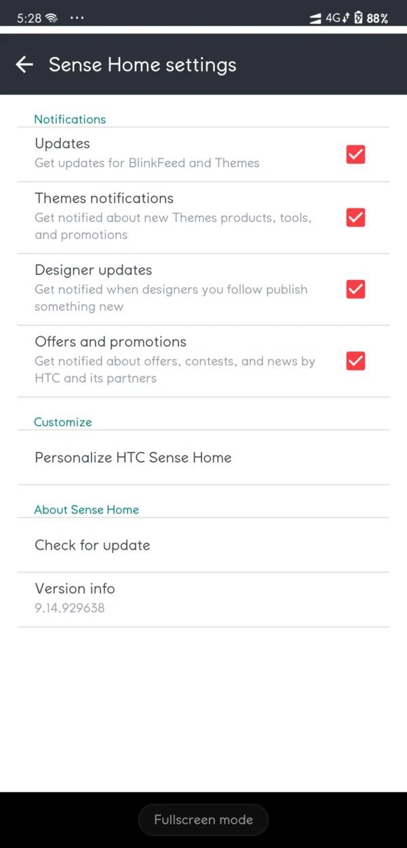Tap the status bar clock
Screen dimensions: 407x848
tap(29, 18)
